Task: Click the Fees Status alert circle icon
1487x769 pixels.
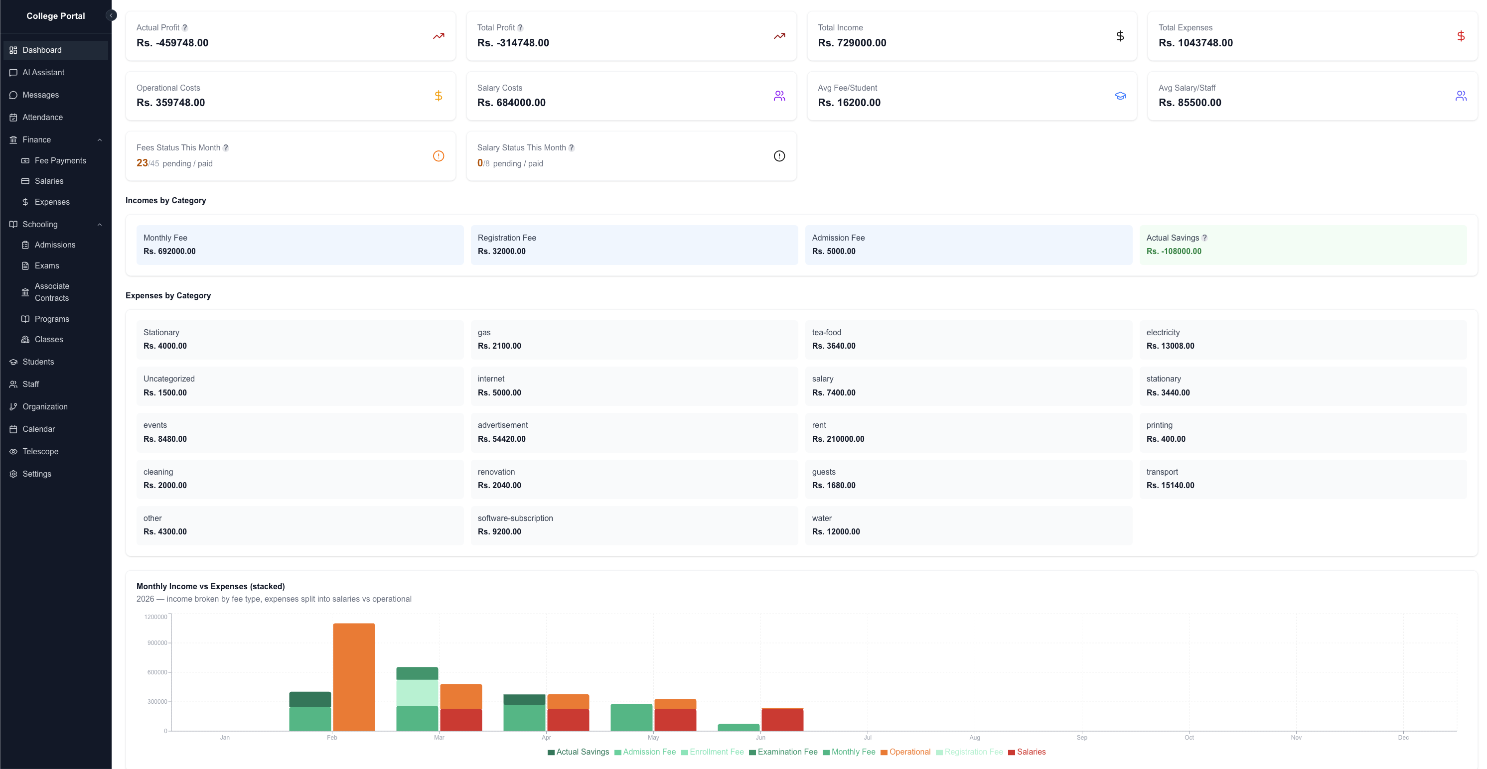Action: pos(439,156)
